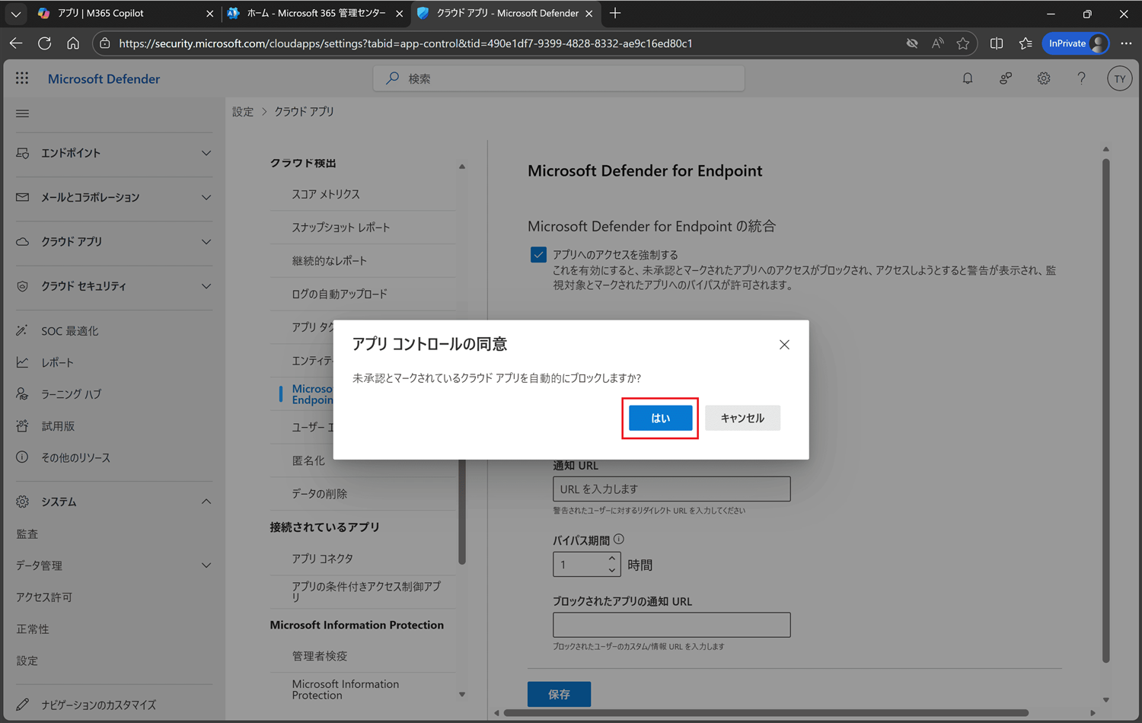Decrease バイパス期間 hour value

pyautogui.click(x=612, y=570)
